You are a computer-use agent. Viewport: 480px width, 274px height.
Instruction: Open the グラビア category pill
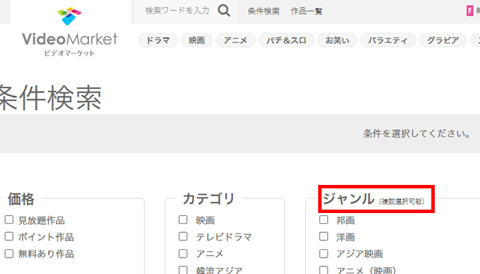[443, 40]
